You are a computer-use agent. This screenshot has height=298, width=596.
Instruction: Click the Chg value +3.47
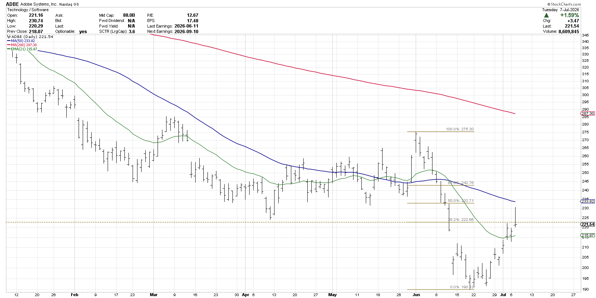click(x=573, y=21)
